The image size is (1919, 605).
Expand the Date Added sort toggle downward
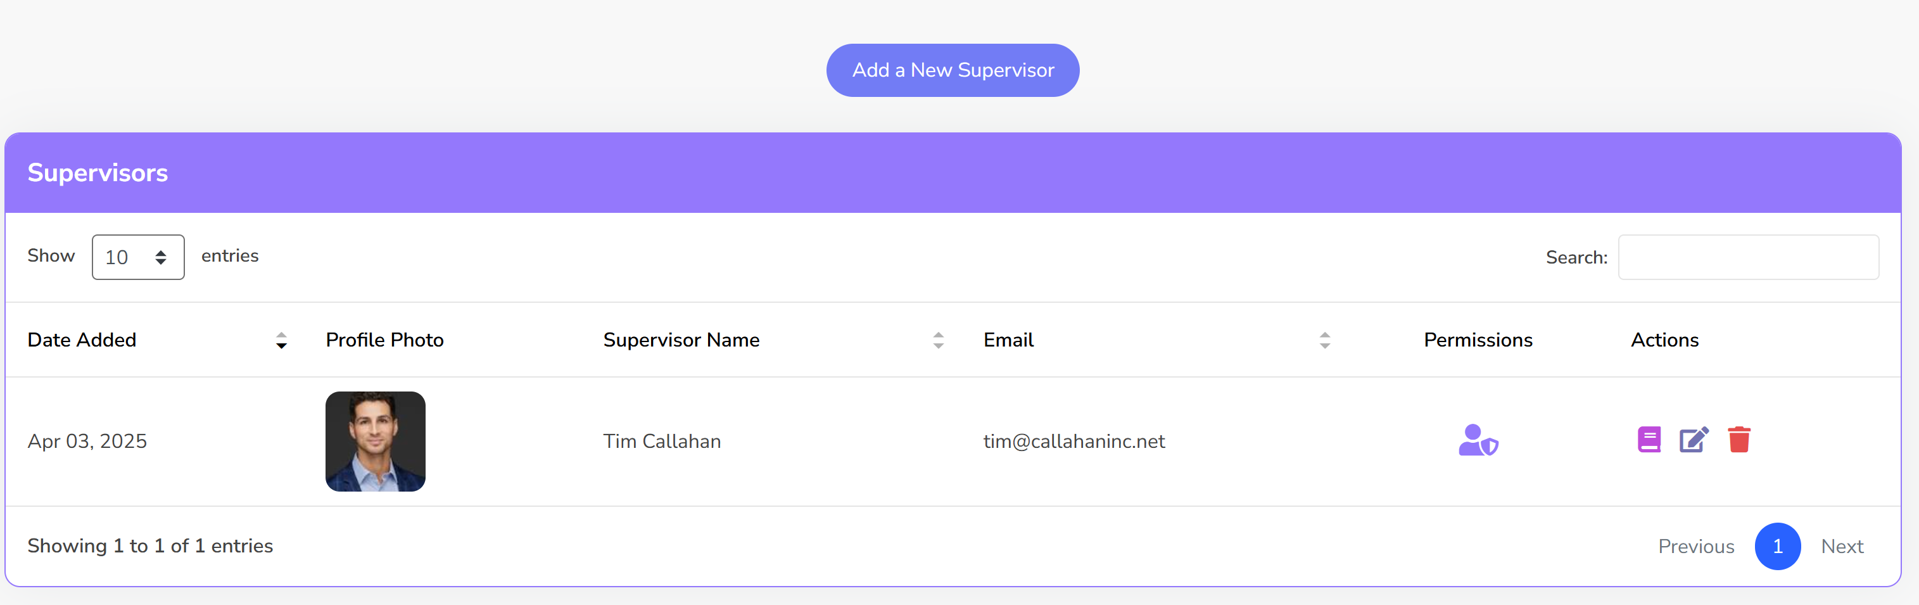[281, 345]
